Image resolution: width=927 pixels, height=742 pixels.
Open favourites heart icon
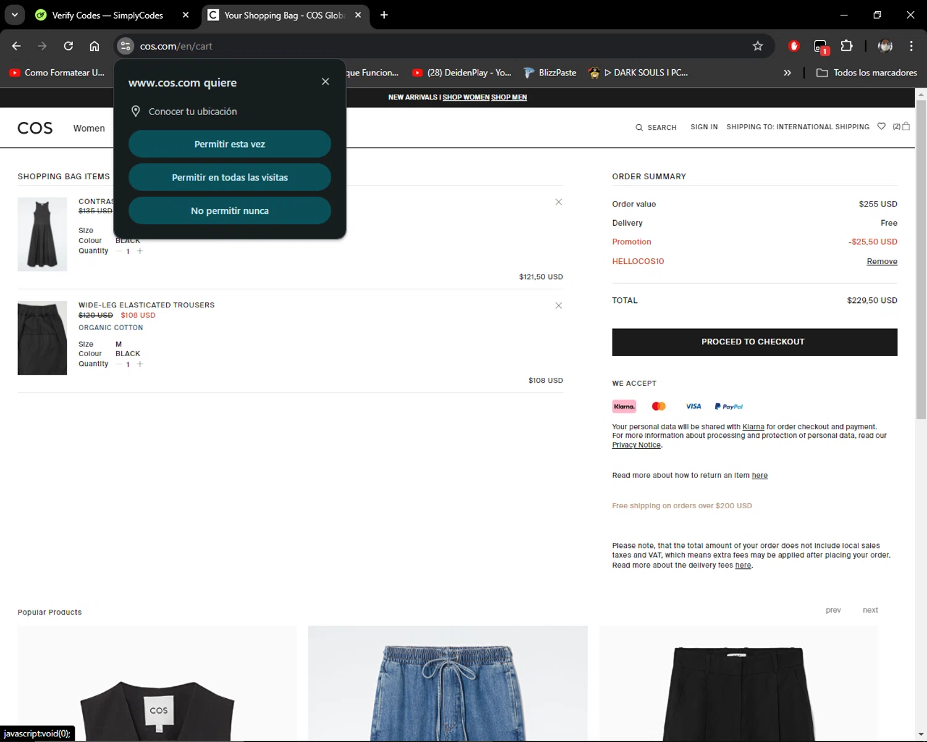coord(881,126)
